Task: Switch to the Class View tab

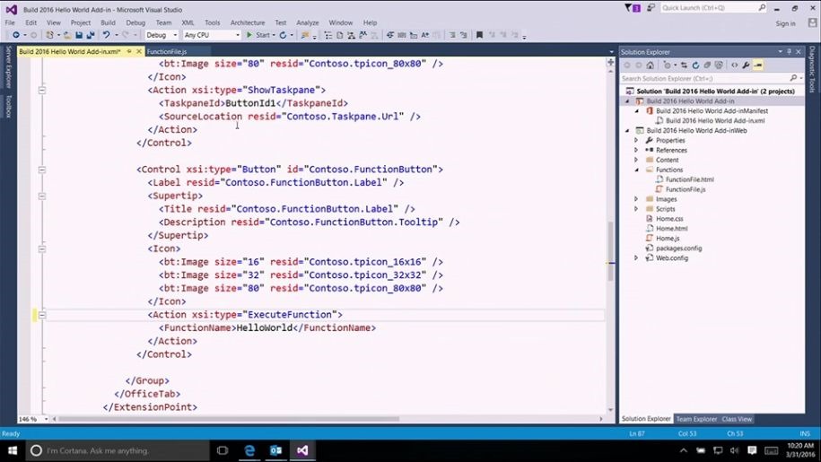Action: pos(737,419)
